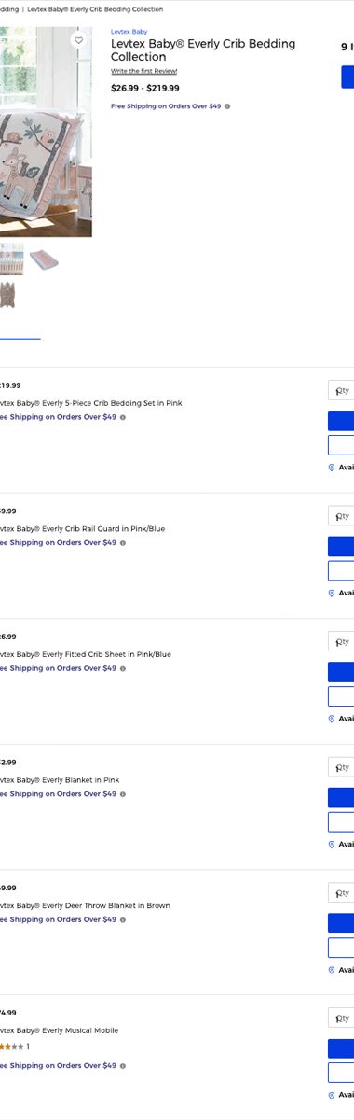Click info icon next to Crib Rail Guard shipping

coord(122,543)
